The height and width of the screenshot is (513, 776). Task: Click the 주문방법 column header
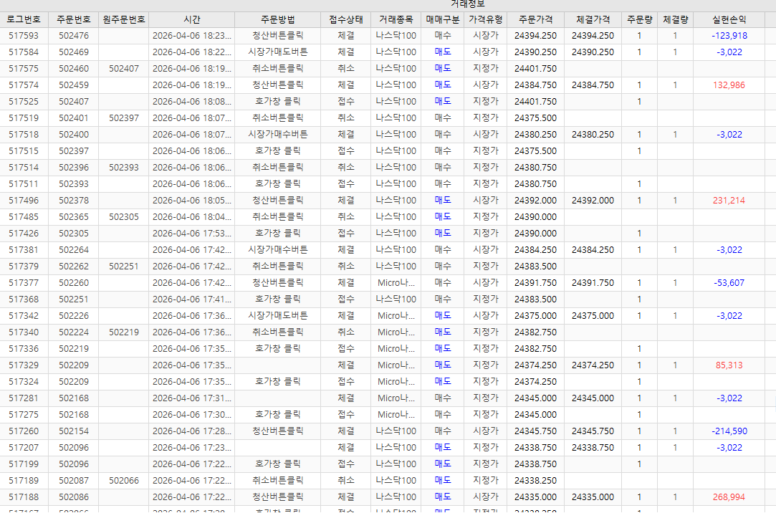tap(277, 20)
